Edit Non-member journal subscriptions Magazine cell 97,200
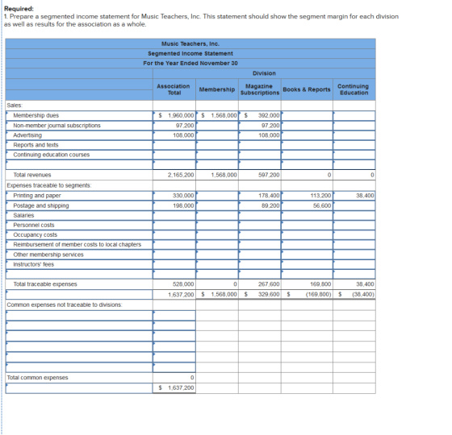 coord(260,126)
